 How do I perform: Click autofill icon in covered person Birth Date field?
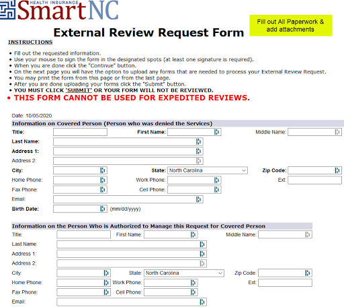click(103, 209)
